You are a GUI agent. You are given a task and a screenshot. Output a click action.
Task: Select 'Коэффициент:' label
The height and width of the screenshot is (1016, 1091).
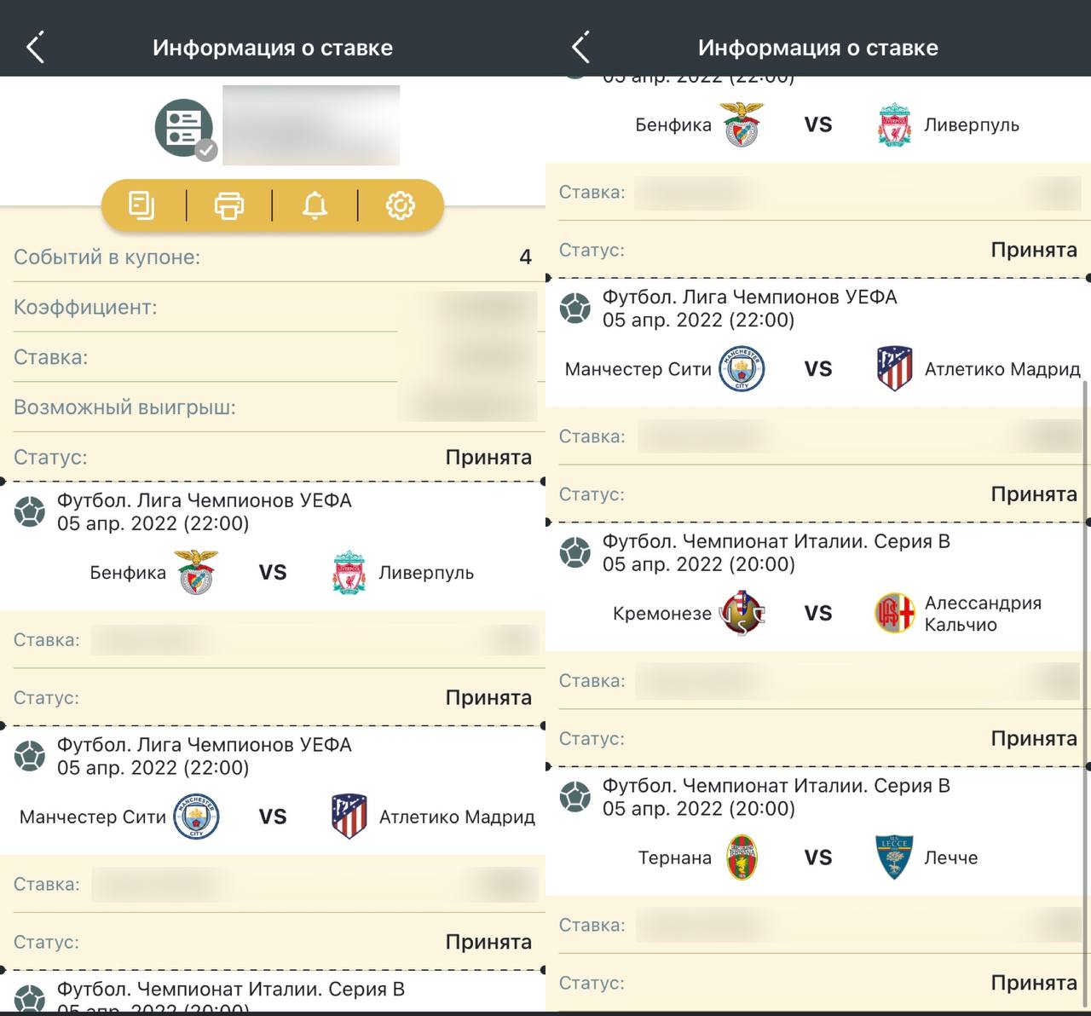click(85, 307)
